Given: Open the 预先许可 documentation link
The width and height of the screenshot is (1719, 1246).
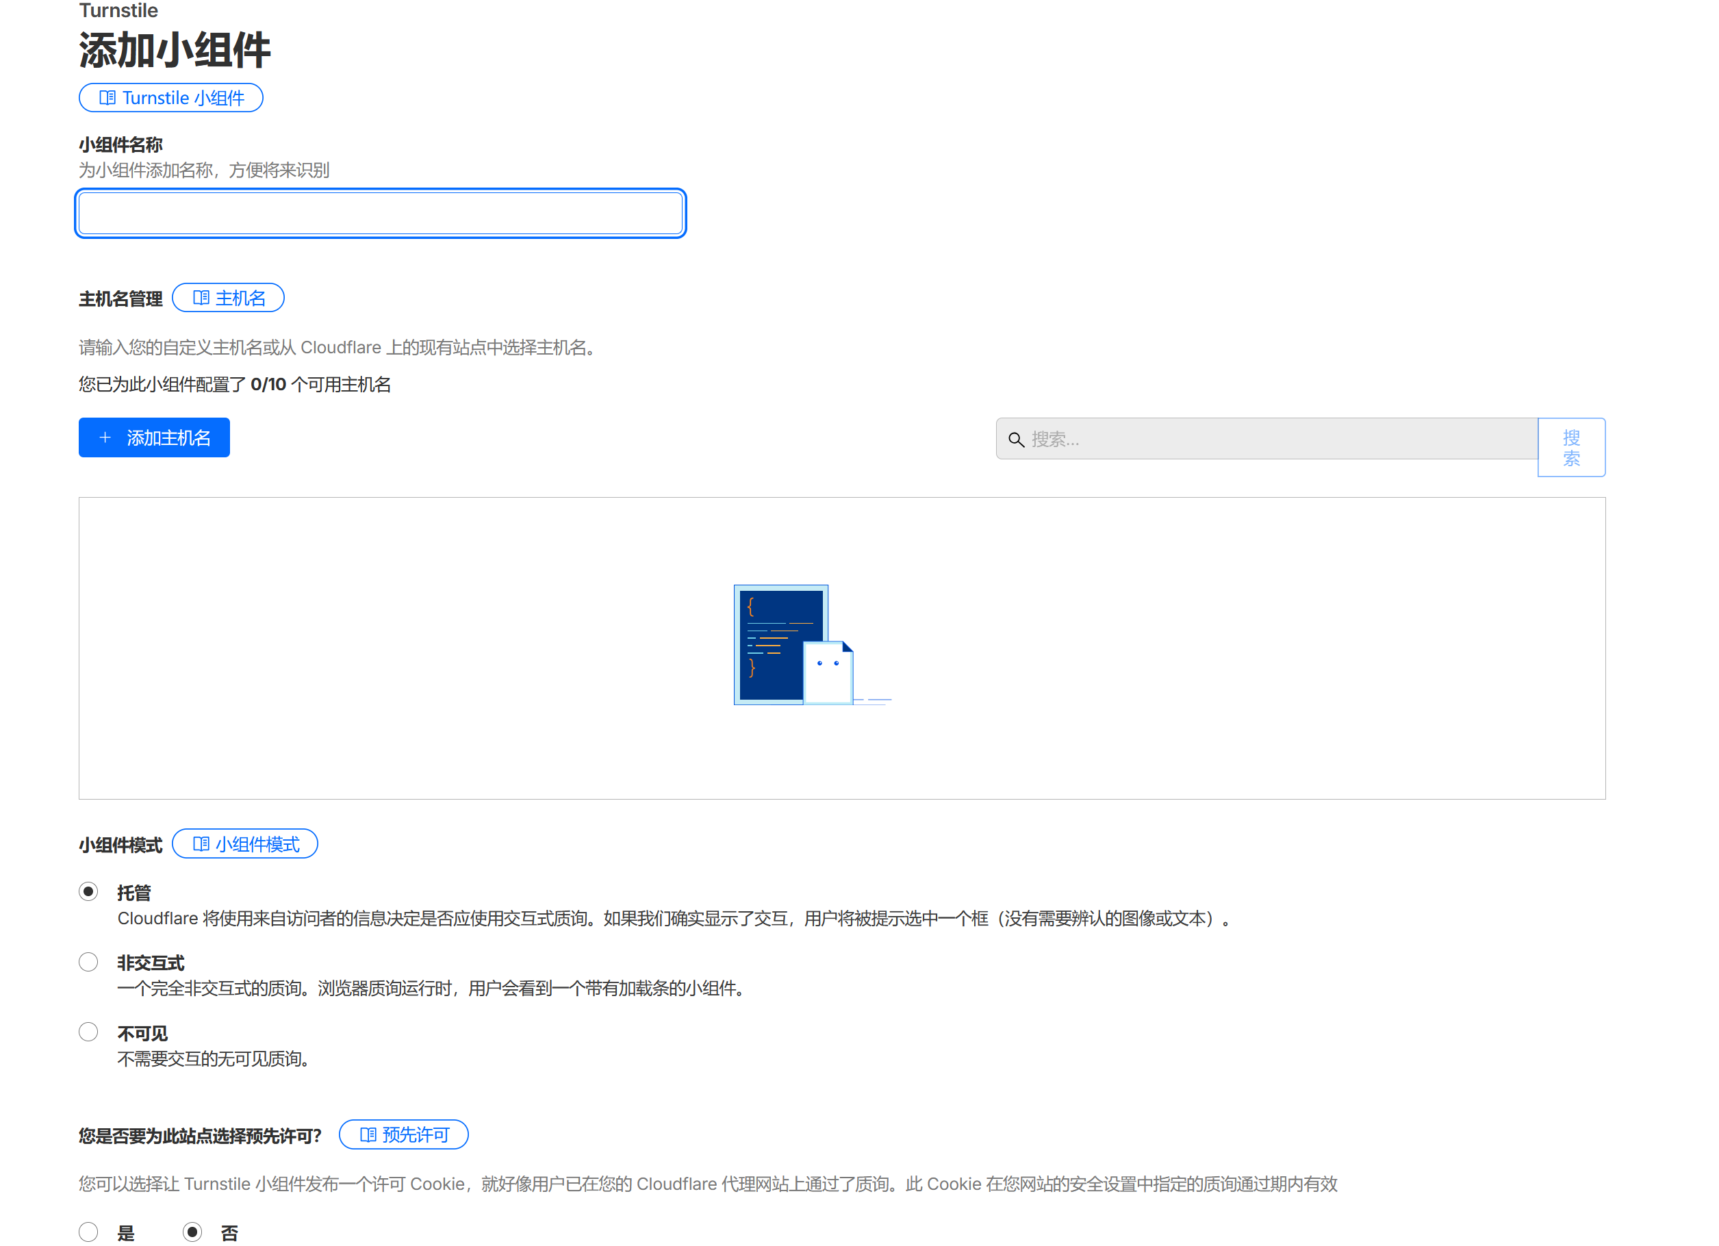Looking at the screenshot, I should (416, 1135).
